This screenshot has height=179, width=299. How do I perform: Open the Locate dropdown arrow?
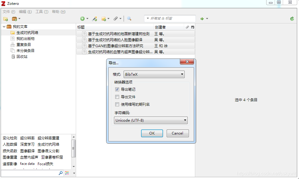[x=207, y=19]
